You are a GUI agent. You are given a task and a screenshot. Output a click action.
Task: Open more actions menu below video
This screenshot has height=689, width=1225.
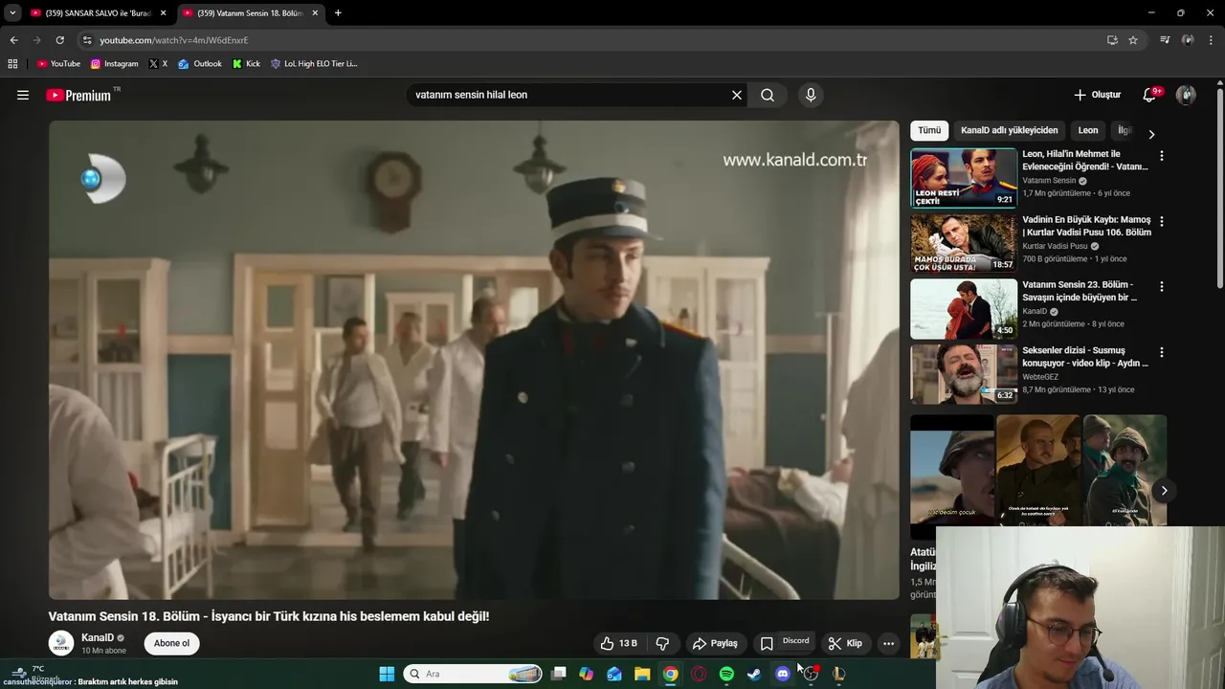[888, 643]
